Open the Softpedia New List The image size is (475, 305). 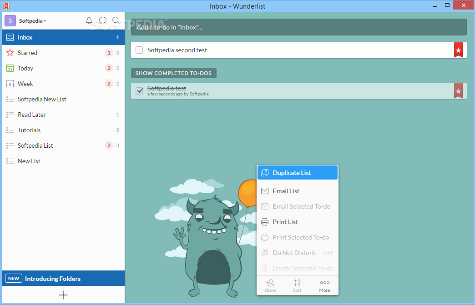coord(63,99)
